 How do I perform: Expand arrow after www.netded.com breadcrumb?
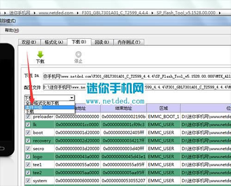(78, 13)
